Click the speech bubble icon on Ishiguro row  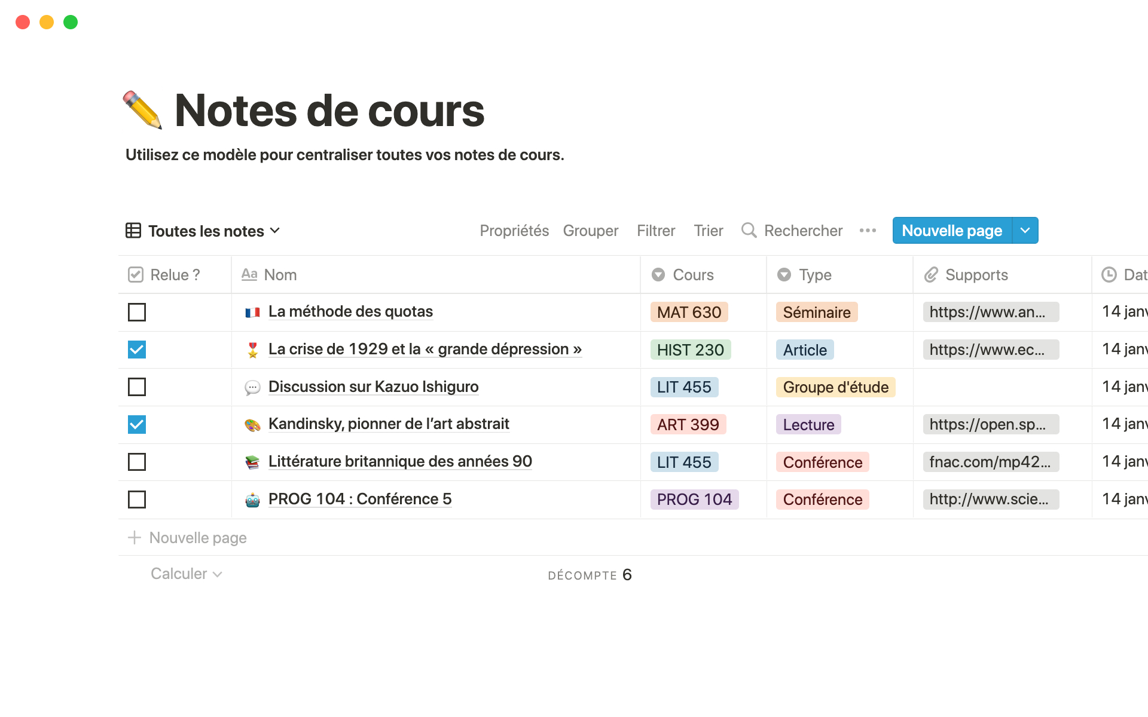(x=252, y=387)
